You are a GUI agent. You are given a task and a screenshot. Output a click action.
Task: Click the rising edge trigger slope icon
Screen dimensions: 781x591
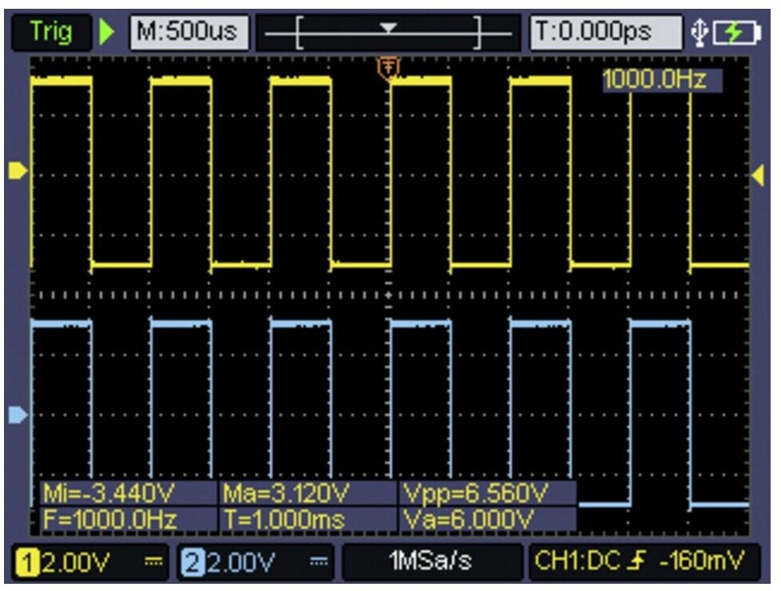coord(639,561)
